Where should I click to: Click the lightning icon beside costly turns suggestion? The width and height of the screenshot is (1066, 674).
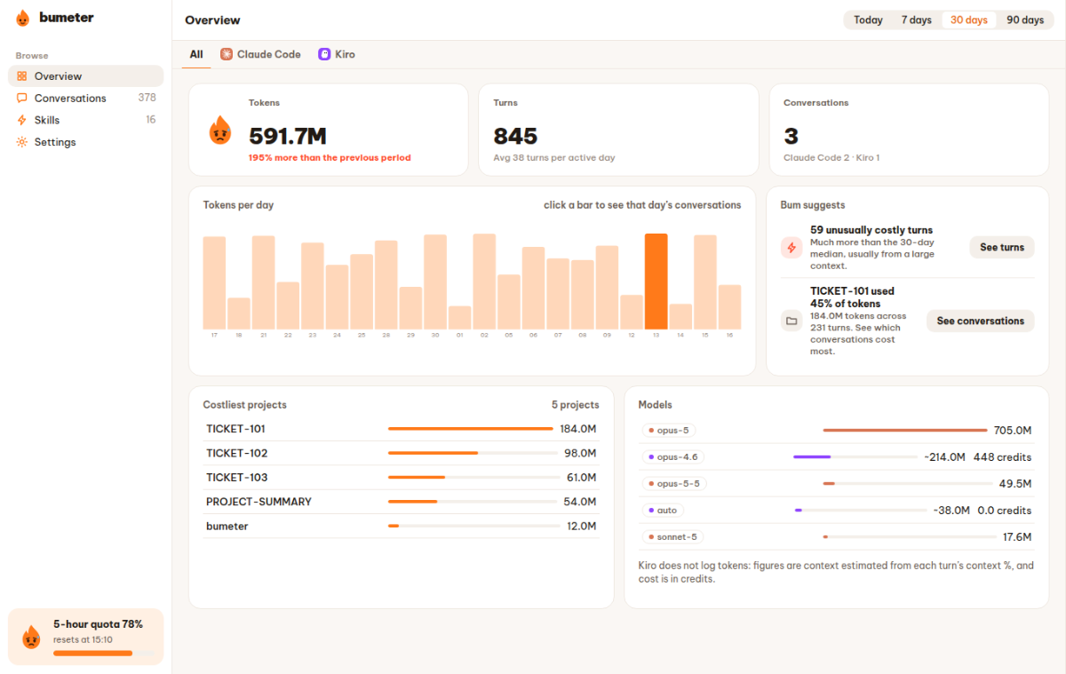[x=792, y=248]
